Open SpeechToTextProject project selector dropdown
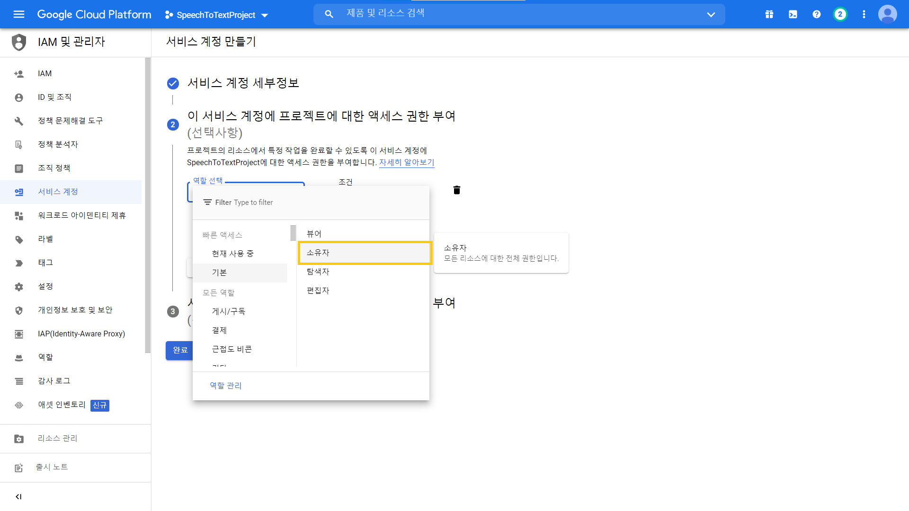 (x=217, y=15)
